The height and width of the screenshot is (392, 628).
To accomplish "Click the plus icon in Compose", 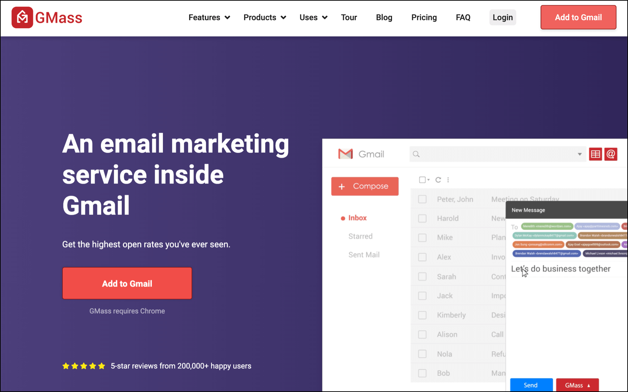I will pyautogui.click(x=342, y=187).
